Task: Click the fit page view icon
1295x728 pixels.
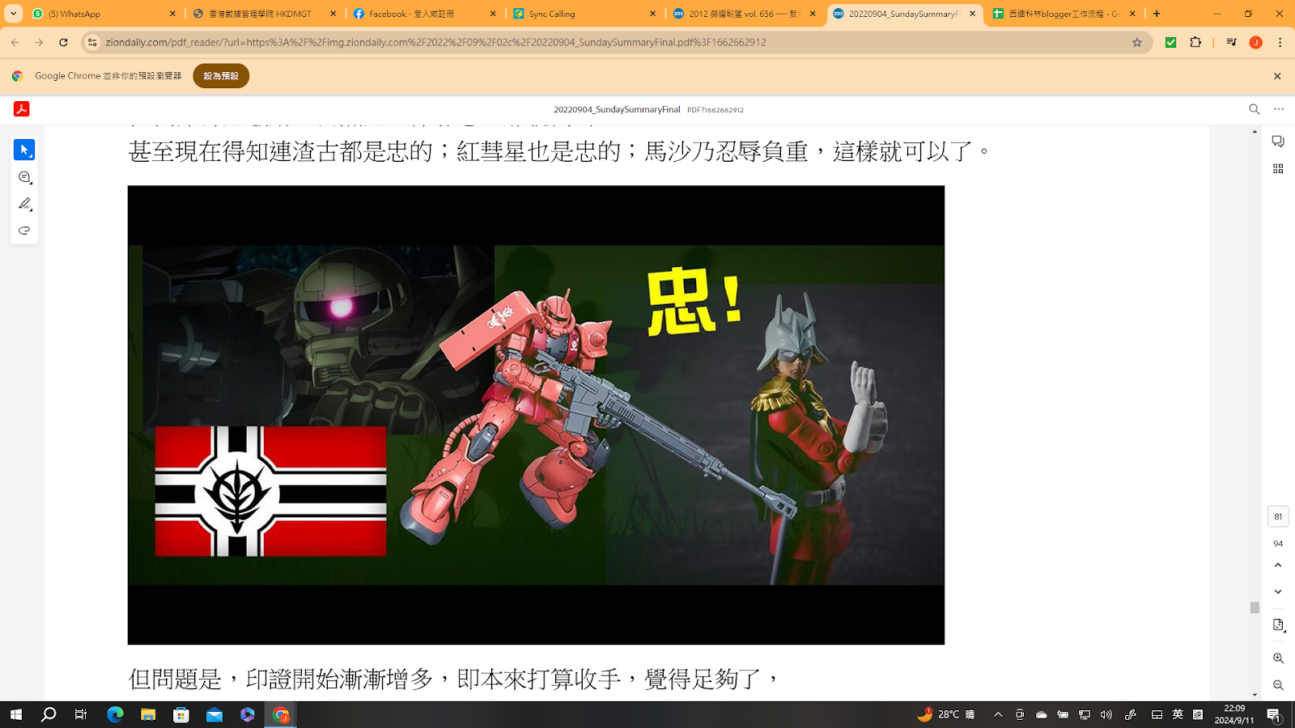Action: [1278, 625]
